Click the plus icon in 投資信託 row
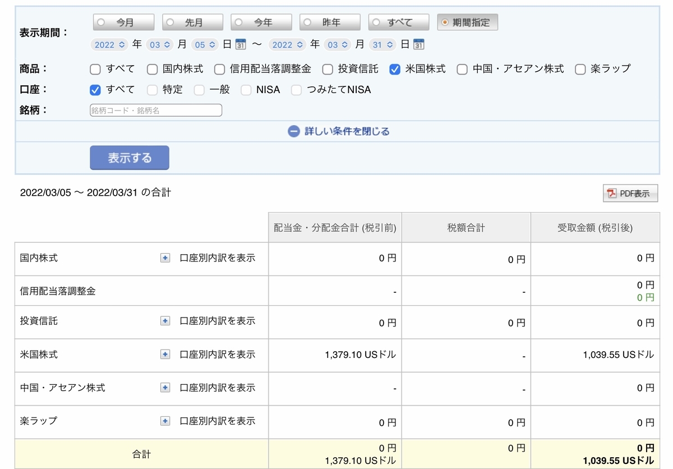 tap(165, 321)
